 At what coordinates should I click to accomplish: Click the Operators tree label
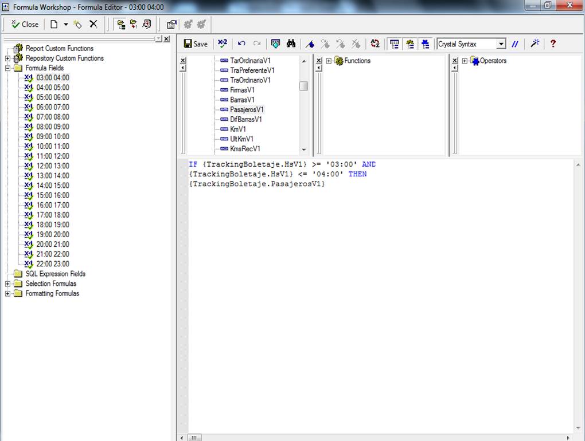[x=493, y=61]
